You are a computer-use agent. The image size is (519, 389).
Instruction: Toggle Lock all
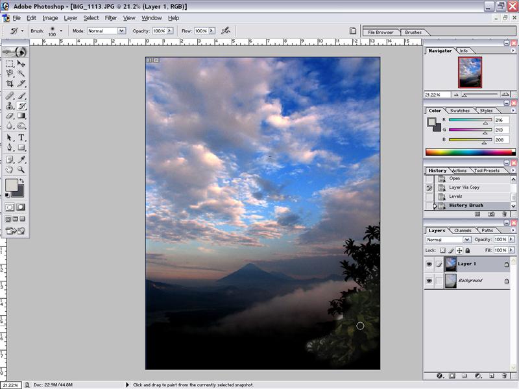pyautogui.click(x=467, y=250)
